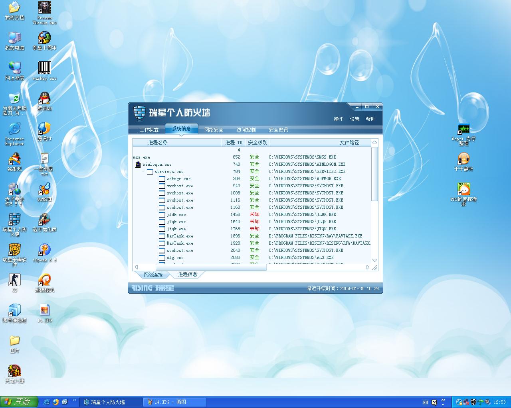Image resolution: width=511 pixels, height=408 pixels.
Task: Select the QQ游戏 desktop shortcut
Action: [14, 162]
